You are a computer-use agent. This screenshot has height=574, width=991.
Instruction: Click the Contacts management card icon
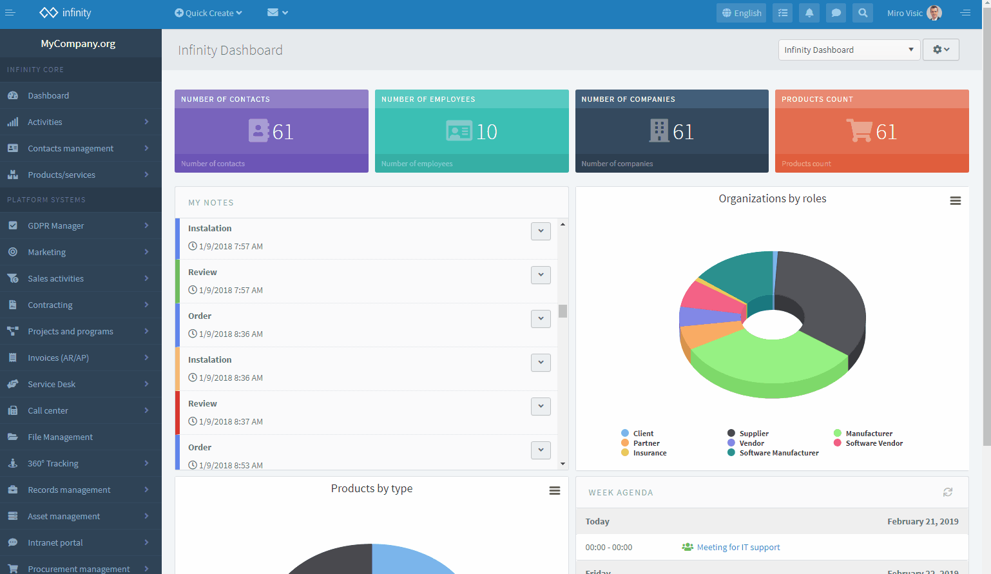(x=13, y=148)
